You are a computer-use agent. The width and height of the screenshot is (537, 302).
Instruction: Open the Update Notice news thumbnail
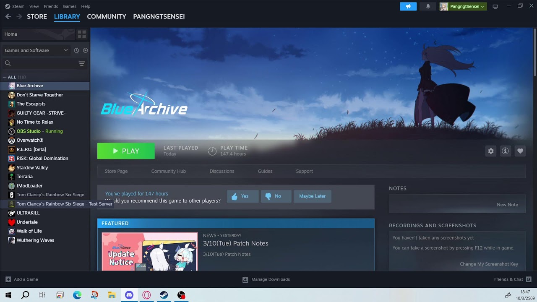(150, 252)
